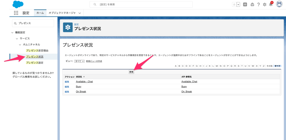
Task: Click 新規ビューの作成 link
Action: click(94, 61)
